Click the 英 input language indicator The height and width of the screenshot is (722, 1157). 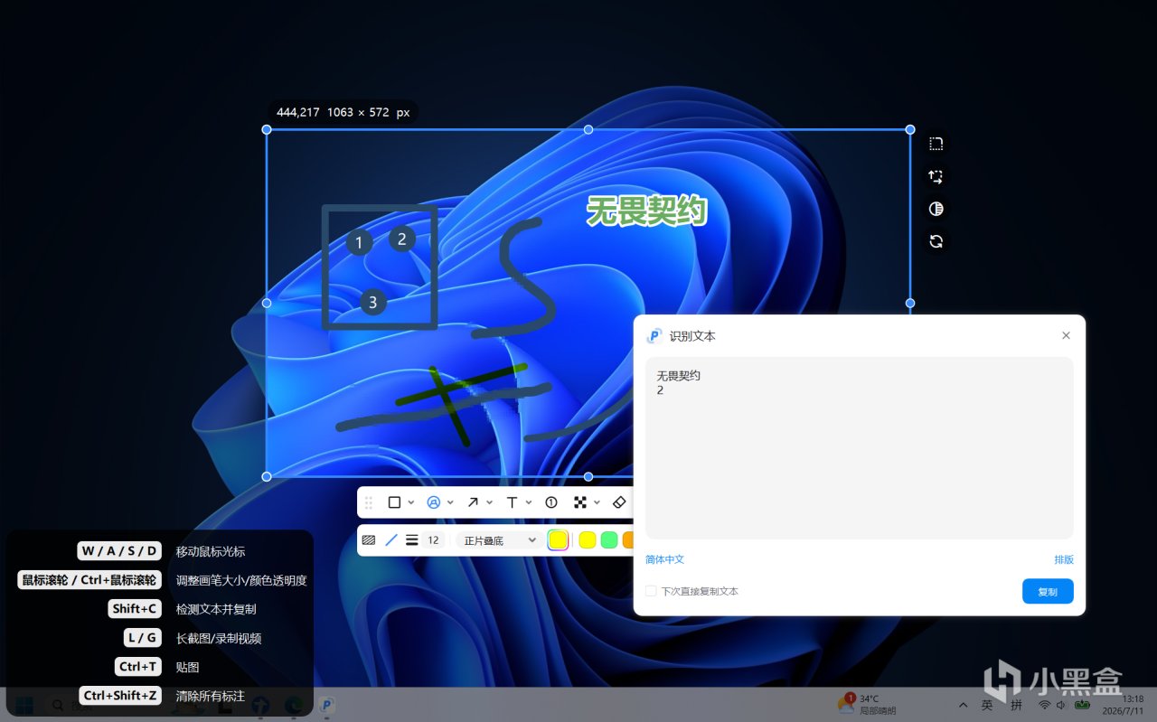(987, 705)
